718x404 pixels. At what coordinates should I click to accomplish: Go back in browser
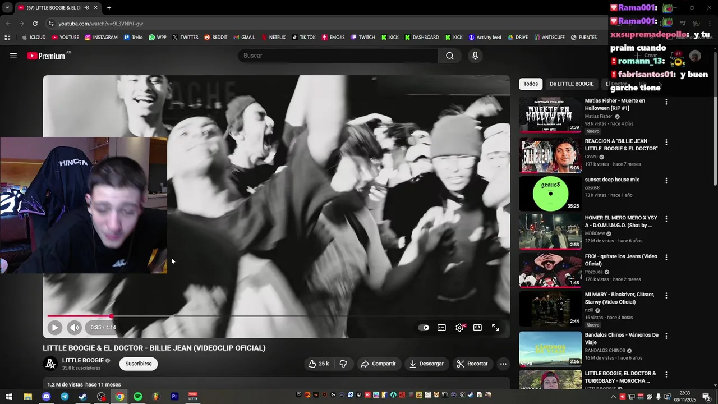point(8,24)
